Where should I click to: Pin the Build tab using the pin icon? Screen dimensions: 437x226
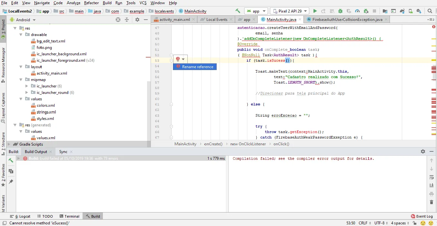point(11,182)
